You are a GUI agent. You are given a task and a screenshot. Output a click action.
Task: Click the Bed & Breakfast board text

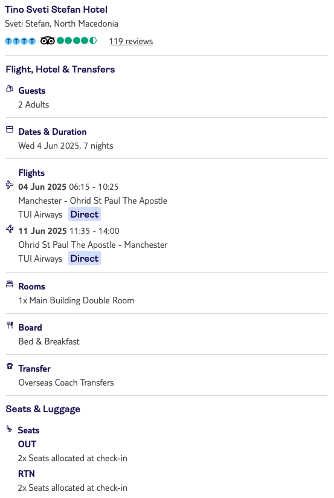point(49,341)
